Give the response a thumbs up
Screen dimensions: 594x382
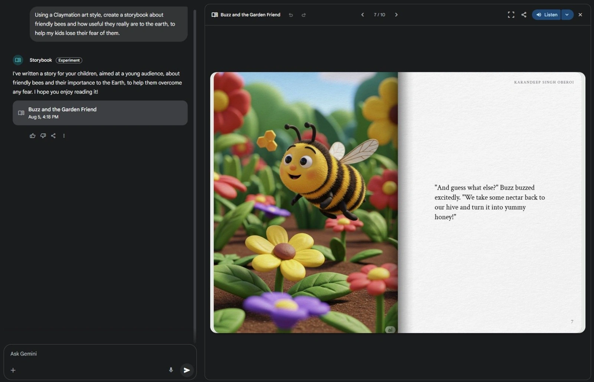[33, 136]
